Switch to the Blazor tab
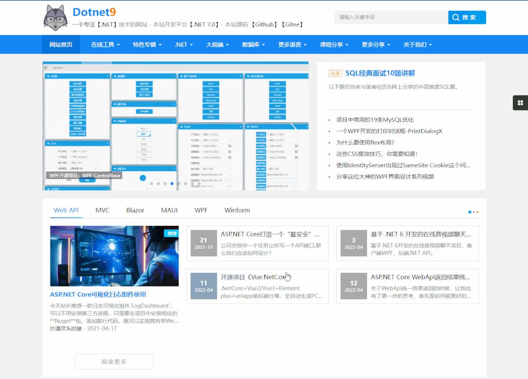Viewport: 528px width, 379px height. (135, 210)
